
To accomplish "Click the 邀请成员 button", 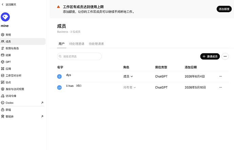I will (x=210, y=56).
